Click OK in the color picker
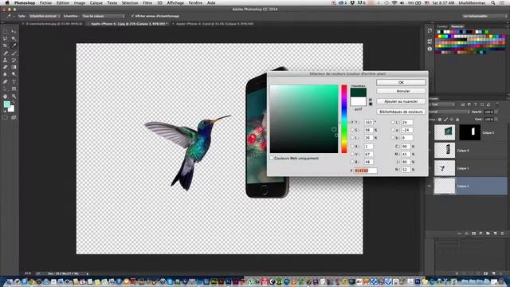The width and height of the screenshot is (510, 287). coord(401,82)
